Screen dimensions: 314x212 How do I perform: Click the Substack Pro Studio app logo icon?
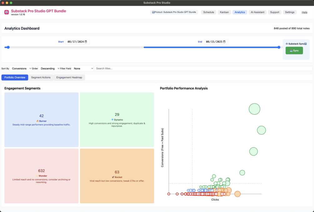[7, 13]
